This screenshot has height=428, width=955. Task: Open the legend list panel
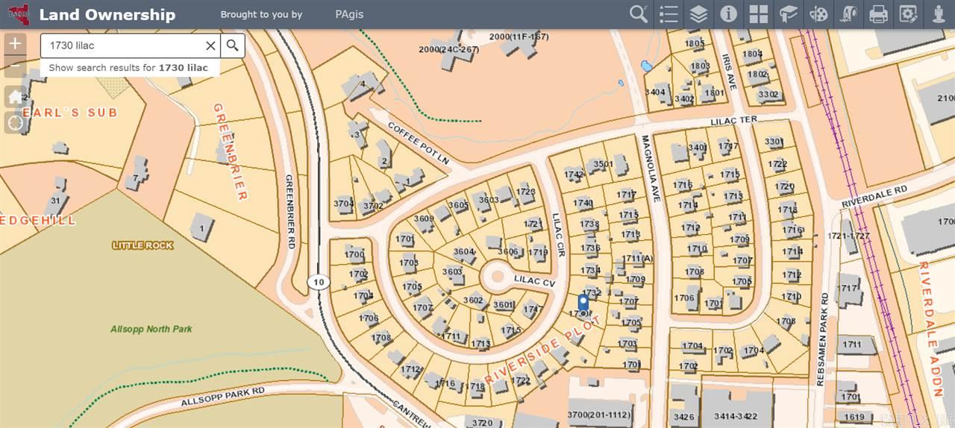pos(668,14)
